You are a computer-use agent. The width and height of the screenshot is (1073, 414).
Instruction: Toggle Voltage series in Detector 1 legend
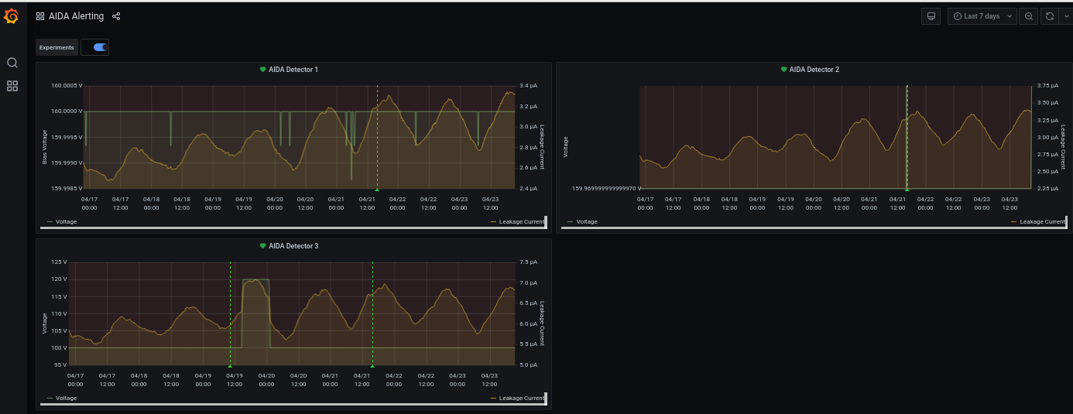(66, 221)
